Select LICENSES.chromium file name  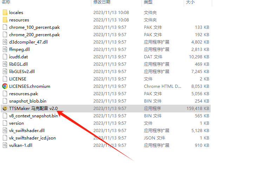(x=29, y=86)
